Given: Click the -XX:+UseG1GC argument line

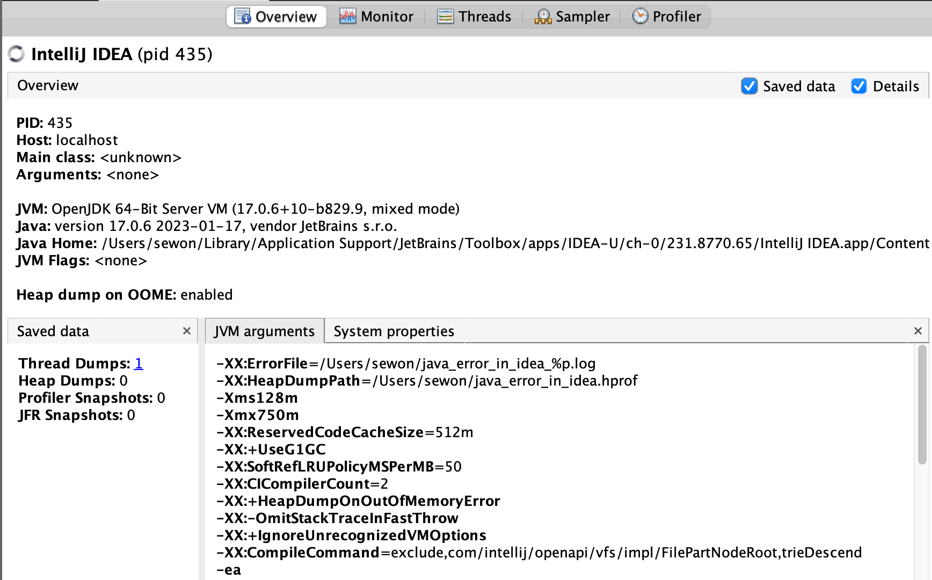Looking at the screenshot, I should [x=271, y=450].
